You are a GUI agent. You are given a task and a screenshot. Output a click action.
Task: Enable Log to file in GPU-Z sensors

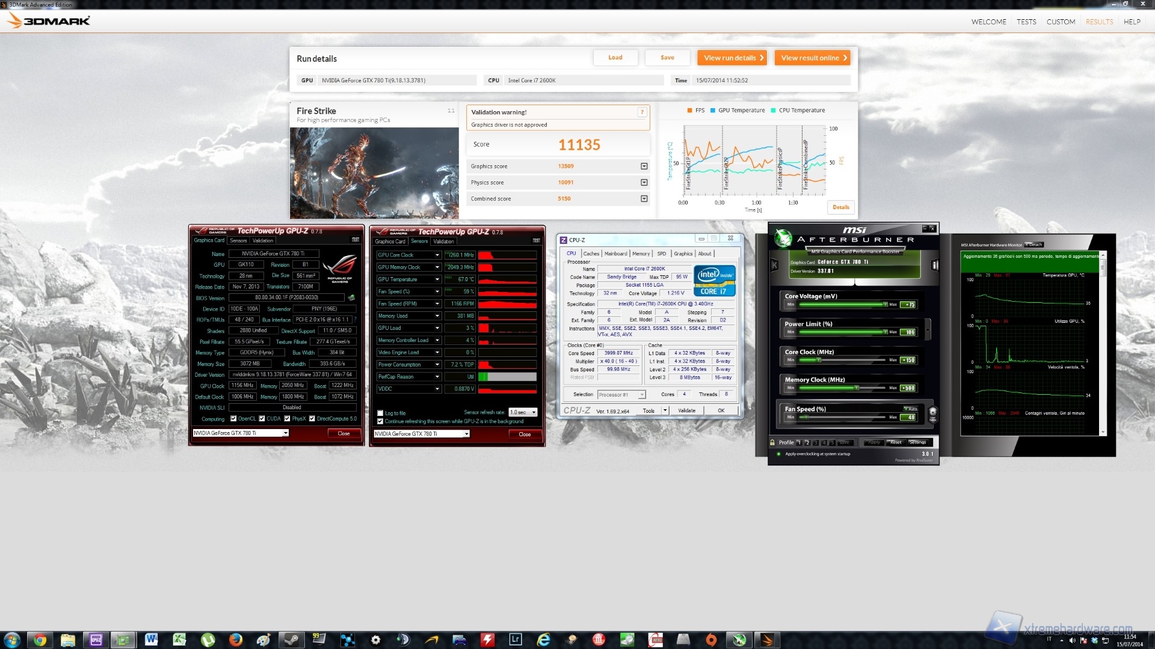[379, 413]
